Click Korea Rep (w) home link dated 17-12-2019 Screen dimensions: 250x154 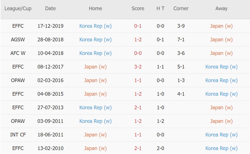coord(95,26)
